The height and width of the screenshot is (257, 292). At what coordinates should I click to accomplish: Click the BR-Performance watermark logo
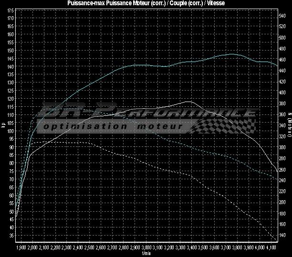point(148,113)
